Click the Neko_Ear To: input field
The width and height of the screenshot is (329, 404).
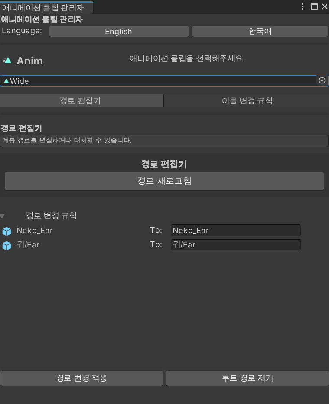click(235, 231)
